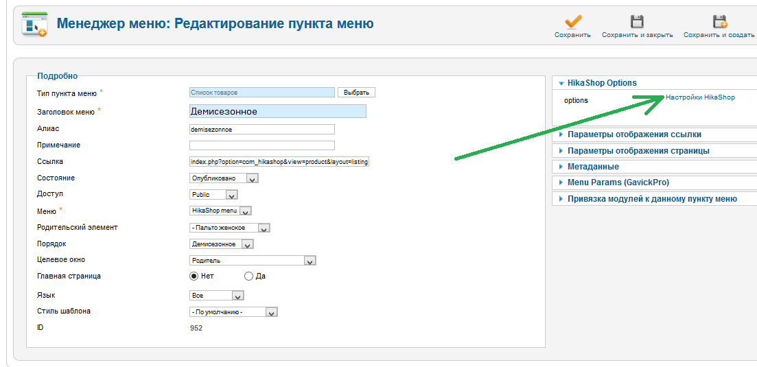Open the Доступ dropdown showing Public
This screenshot has height=367, width=757.
click(x=214, y=195)
